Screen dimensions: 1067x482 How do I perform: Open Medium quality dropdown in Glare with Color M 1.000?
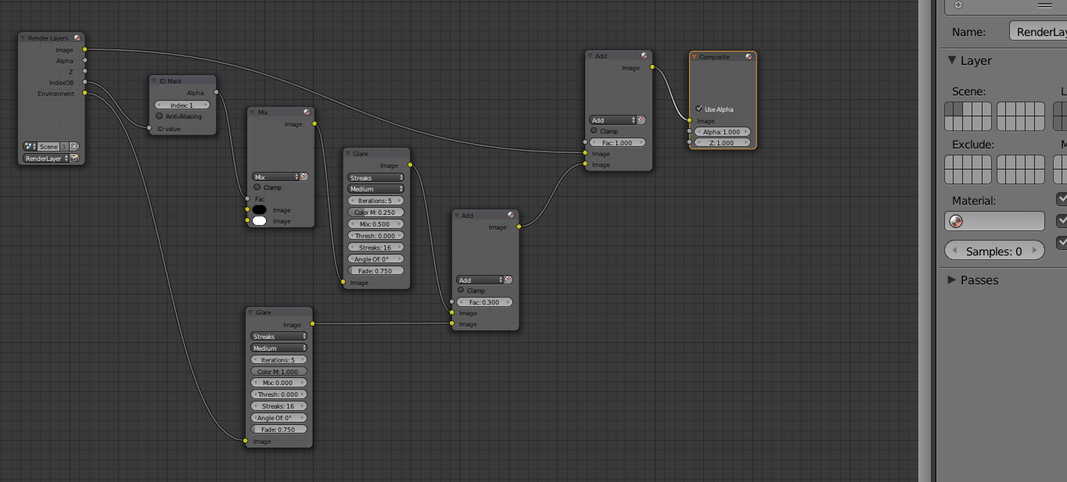[279, 348]
